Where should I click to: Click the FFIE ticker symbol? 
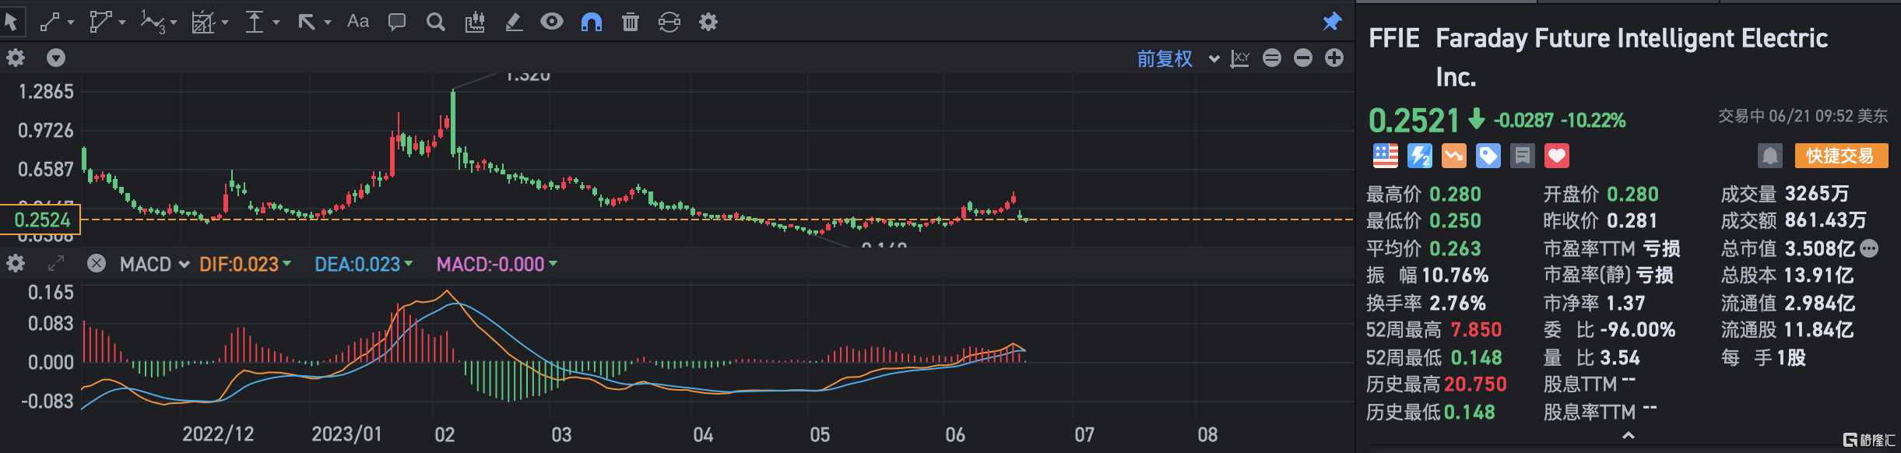click(x=1393, y=38)
